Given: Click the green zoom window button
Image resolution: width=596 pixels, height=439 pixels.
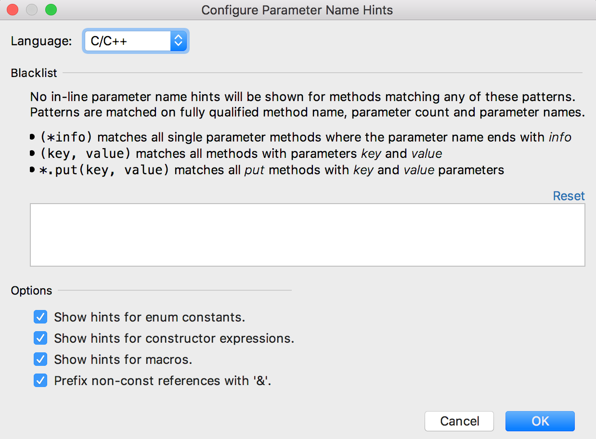Looking at the screenshot, I should coord(51,10).
